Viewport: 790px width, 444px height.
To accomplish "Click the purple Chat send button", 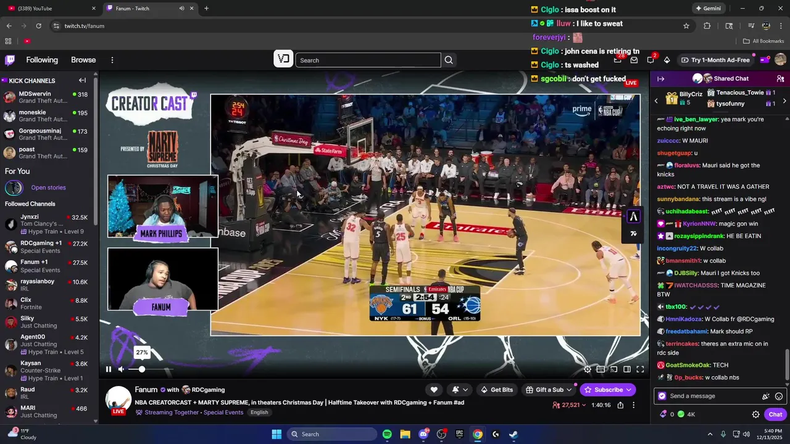I will click(x=775, y=414).
